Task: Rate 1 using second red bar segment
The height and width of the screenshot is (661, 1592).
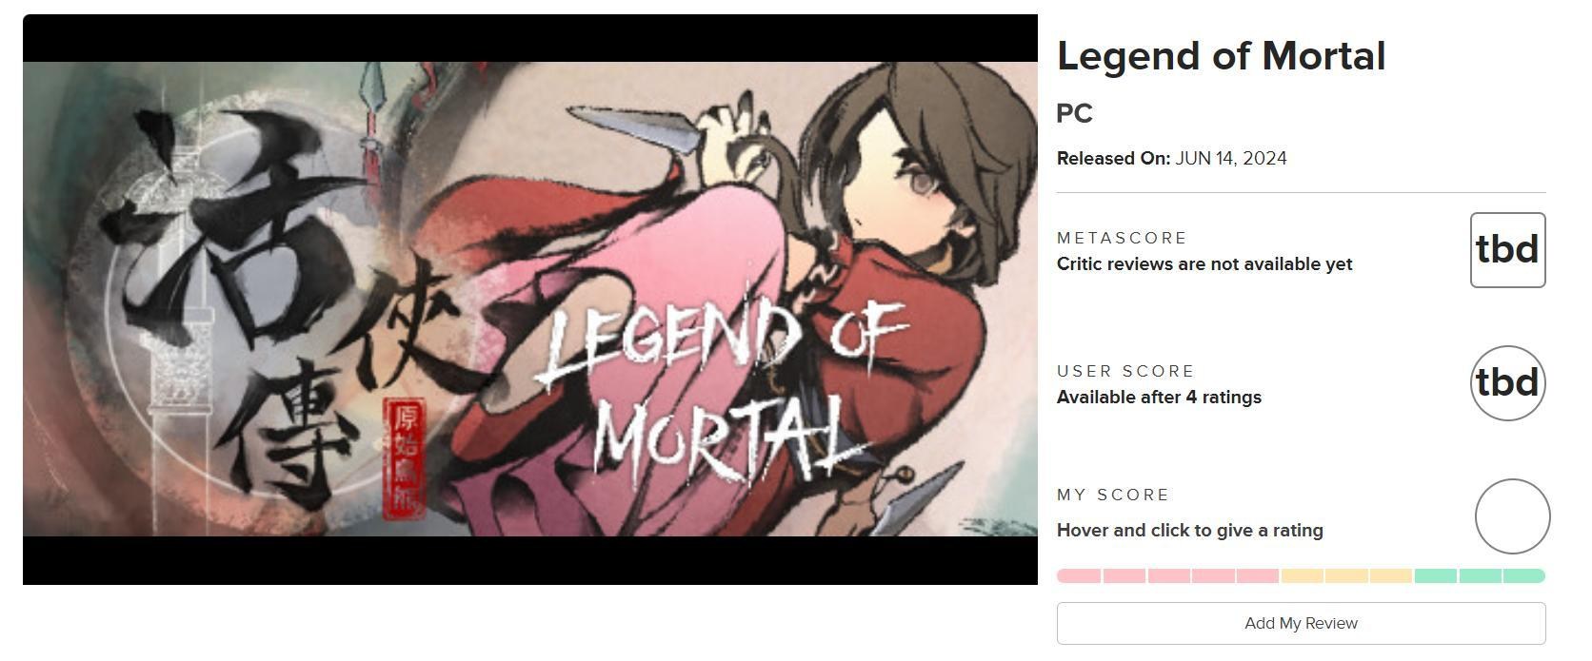Action: coord(1124,575)
